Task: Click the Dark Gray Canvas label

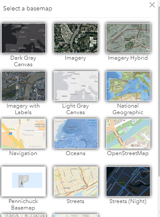Action: [23, 61]
